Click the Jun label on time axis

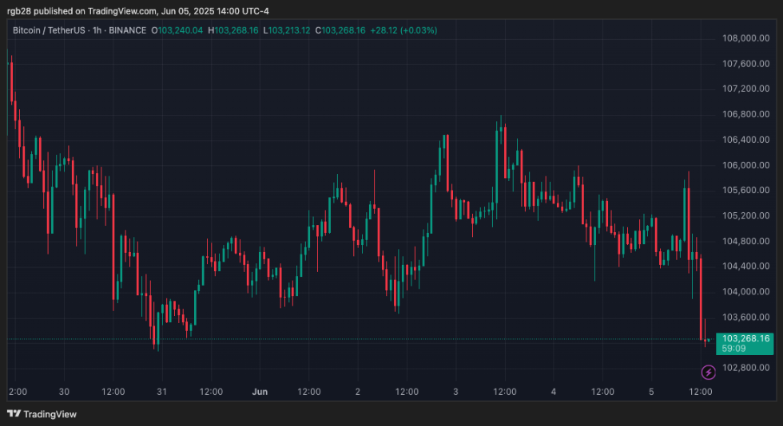click(x=260, y=392)
